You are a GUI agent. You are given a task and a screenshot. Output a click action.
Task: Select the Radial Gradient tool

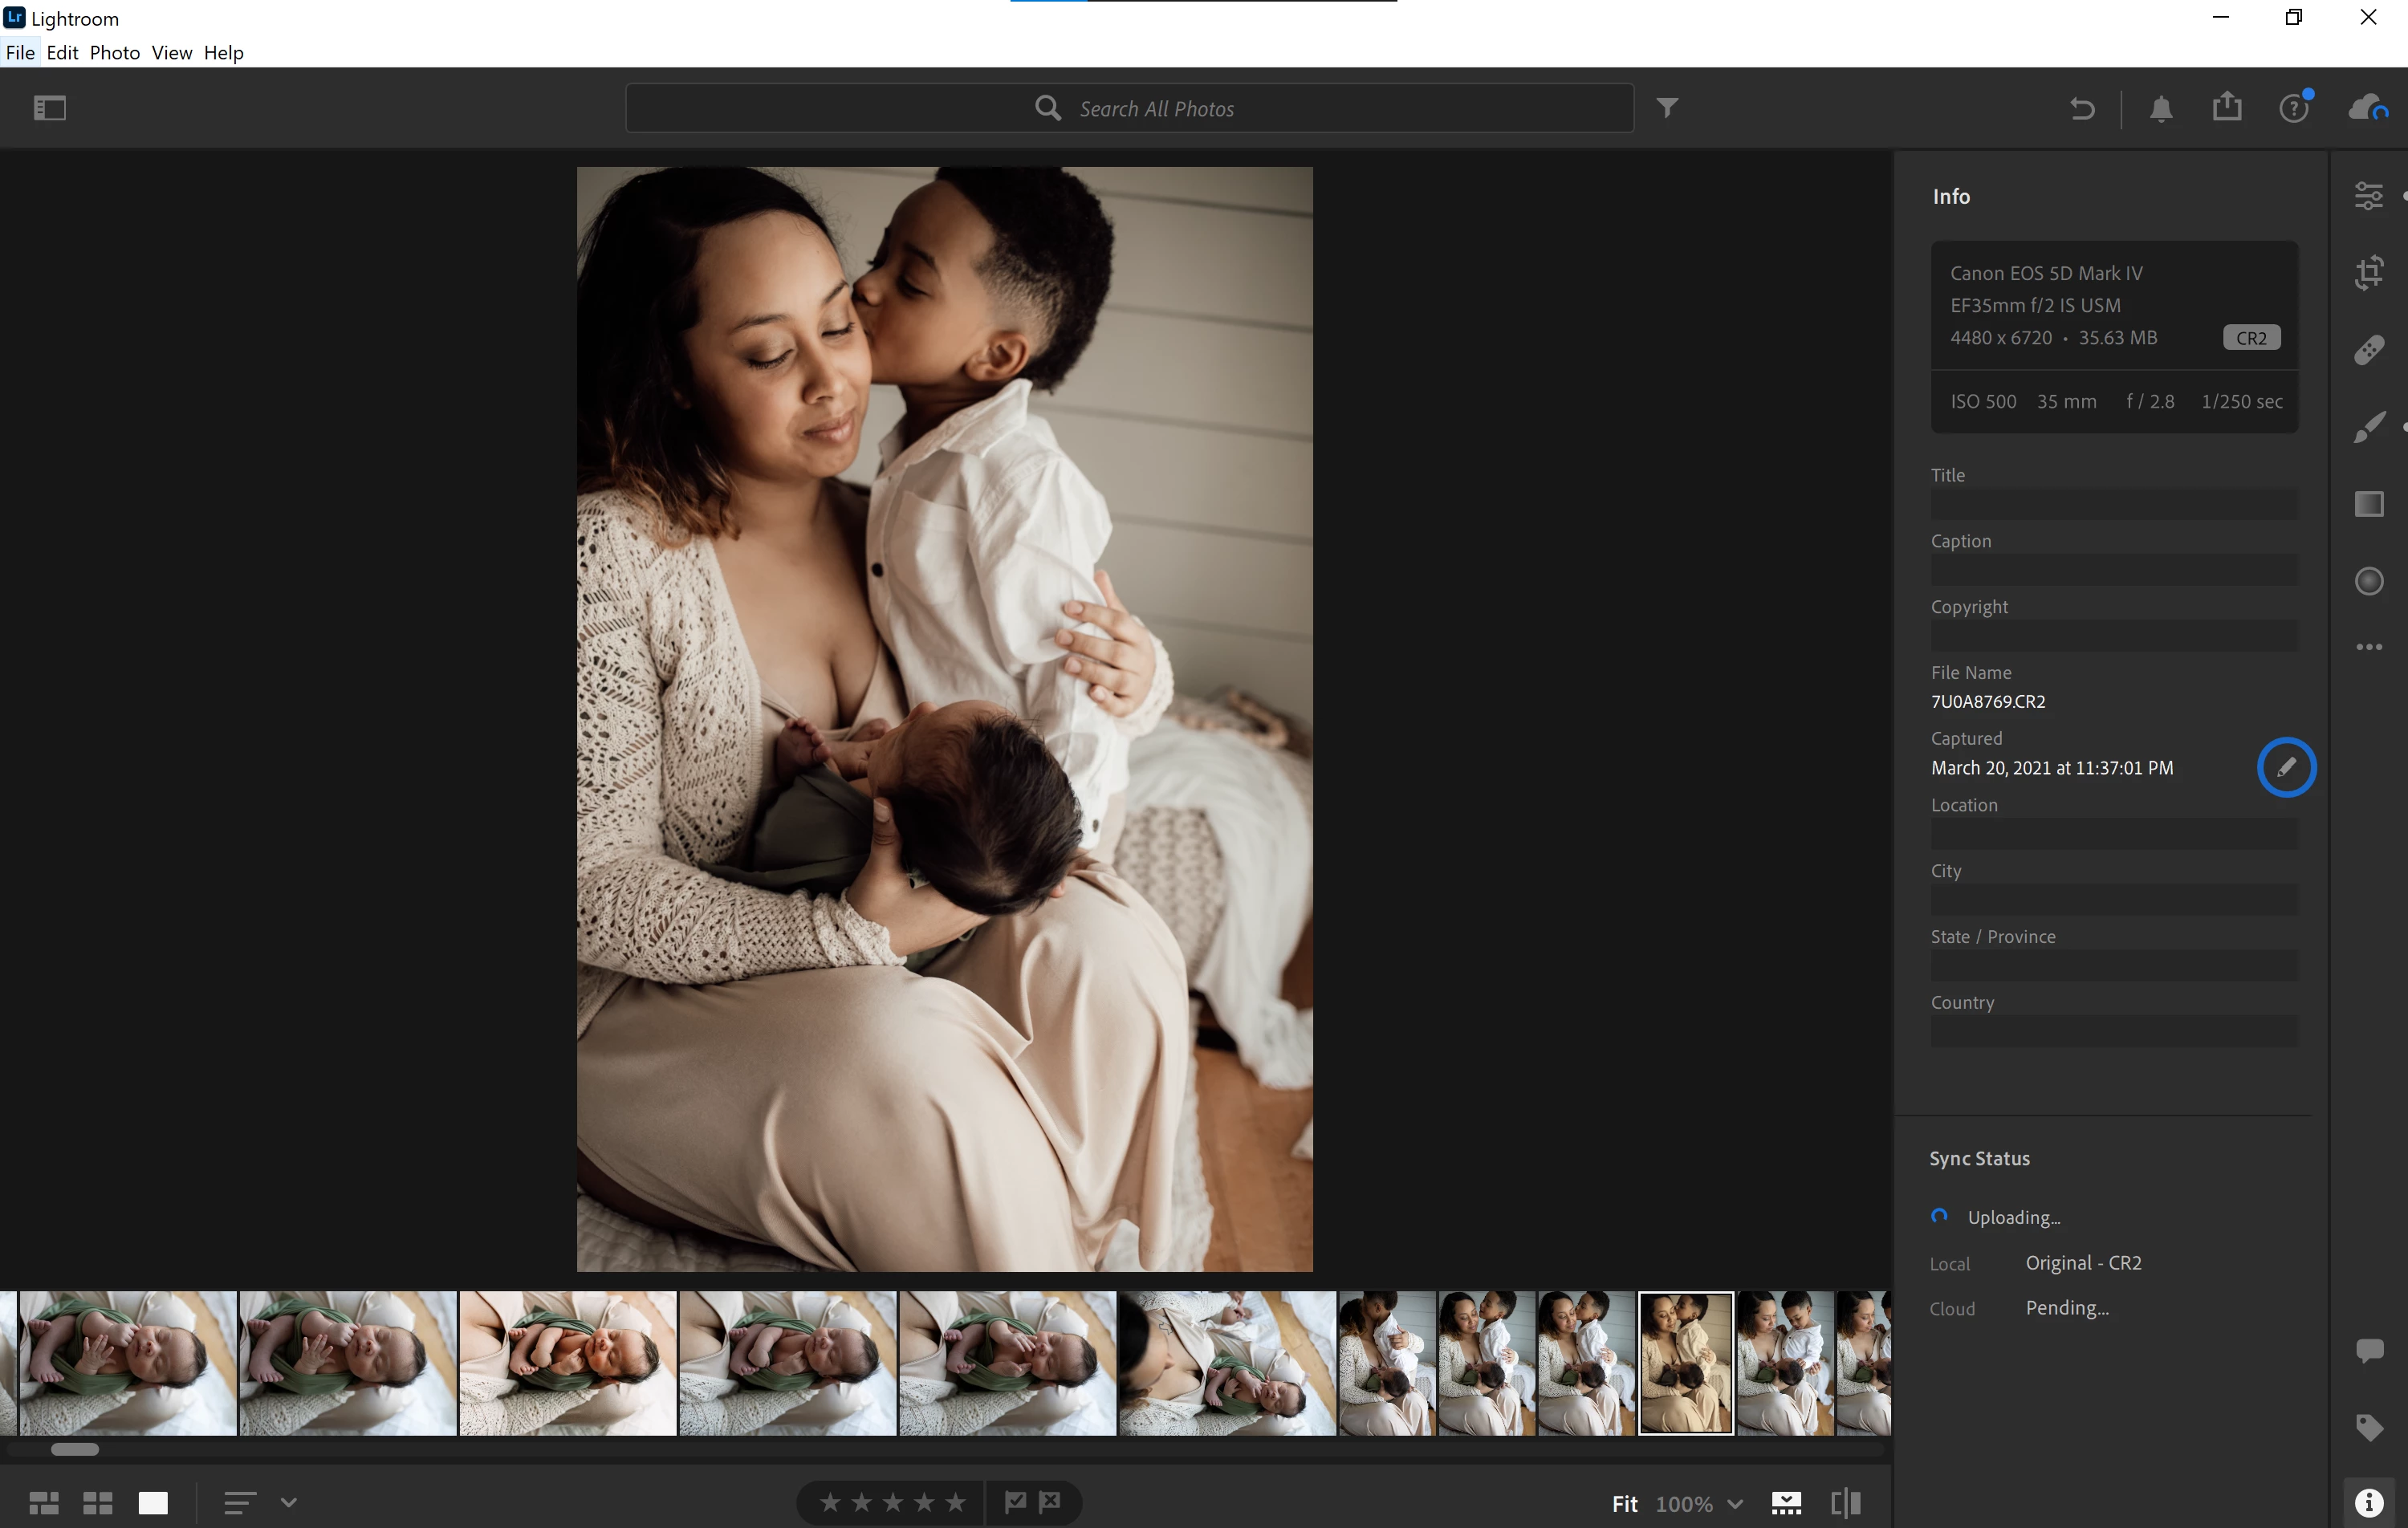tap(2368, 581)
